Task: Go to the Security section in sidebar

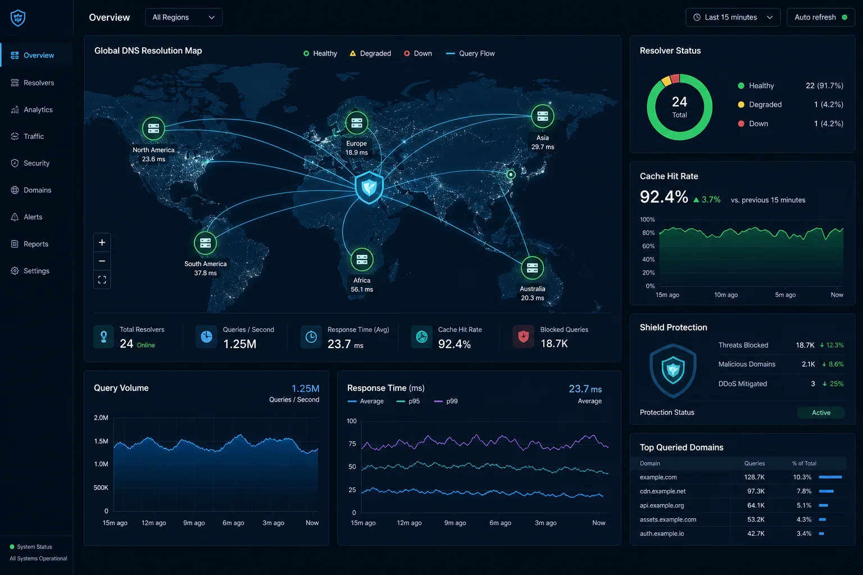Action: [x=37, y=163]
